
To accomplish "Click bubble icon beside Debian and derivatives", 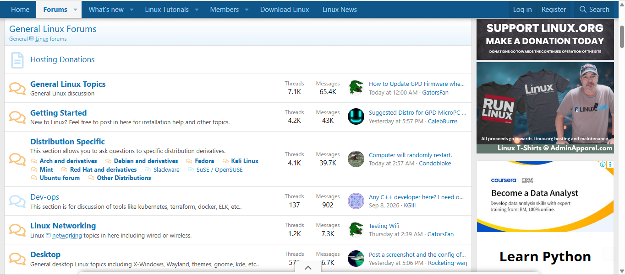I will (x=109, y=161).
